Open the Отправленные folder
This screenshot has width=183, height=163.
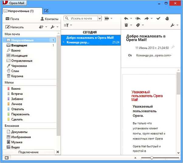pos(19,61)
